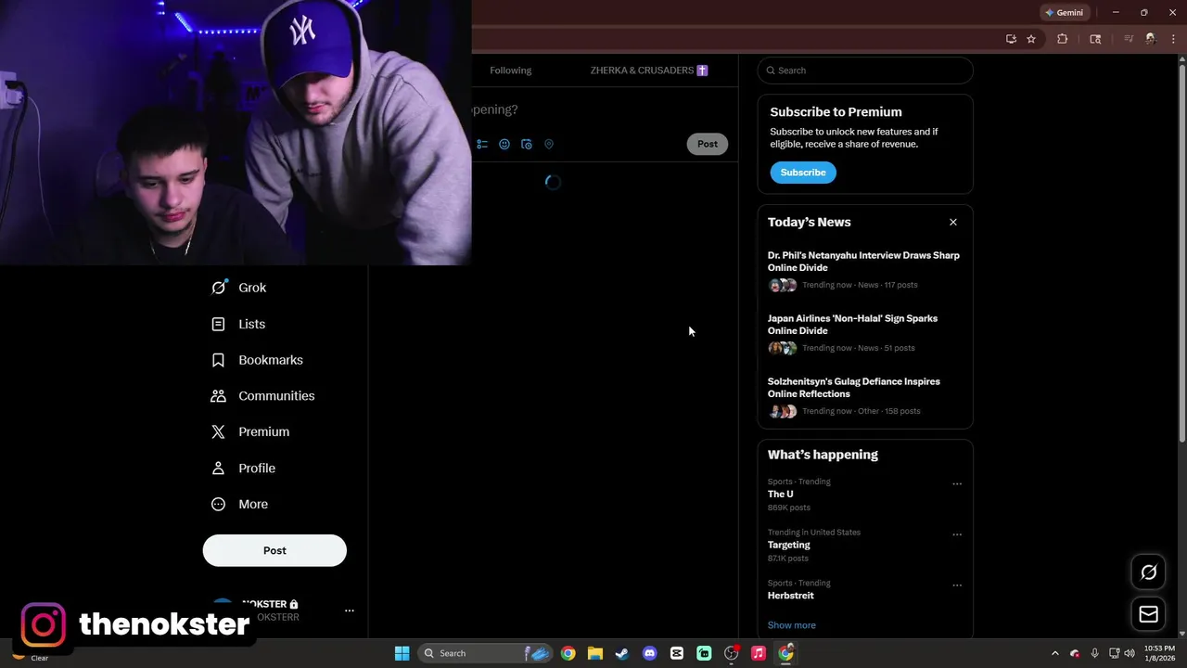The image size is (1187, 668).
Task: Switch to the Following tab
Action: pyautogui.click(x=511, y=71)
